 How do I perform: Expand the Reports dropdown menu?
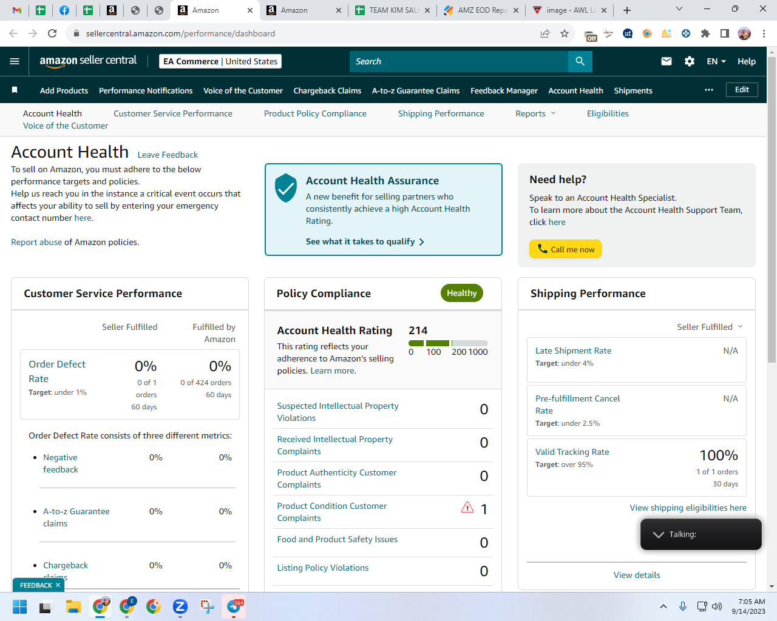(x=535, y=113)
